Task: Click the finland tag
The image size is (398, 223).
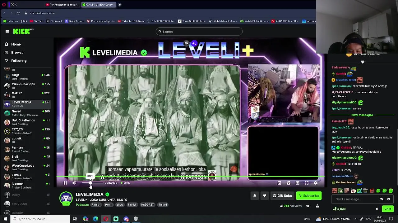Action: (163, 205)
